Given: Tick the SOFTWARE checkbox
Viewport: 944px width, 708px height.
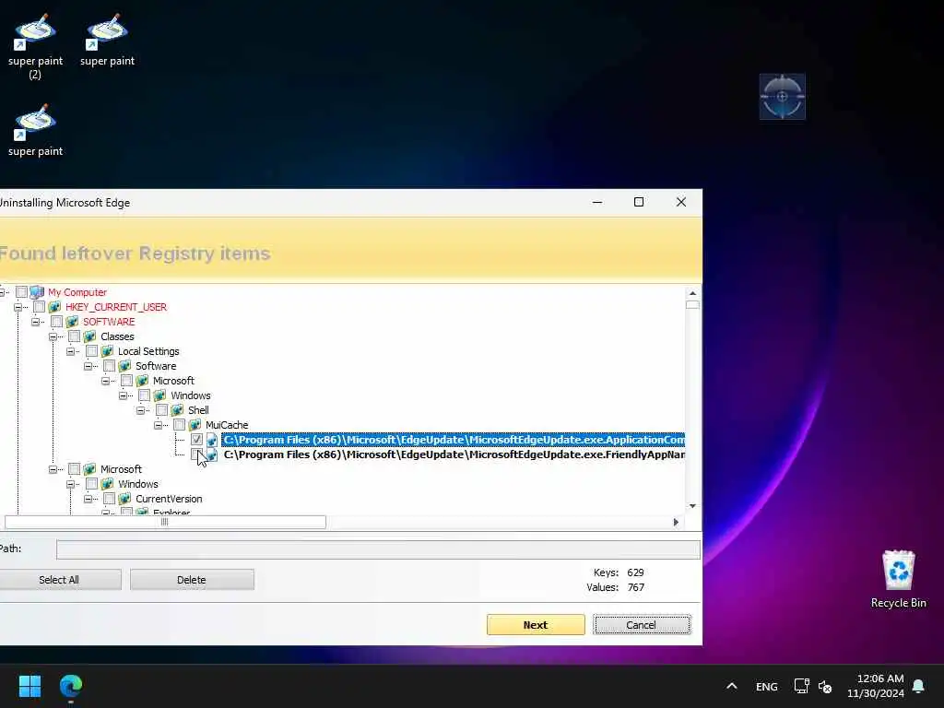Looking at the screenshot, I should pos(56,322).
